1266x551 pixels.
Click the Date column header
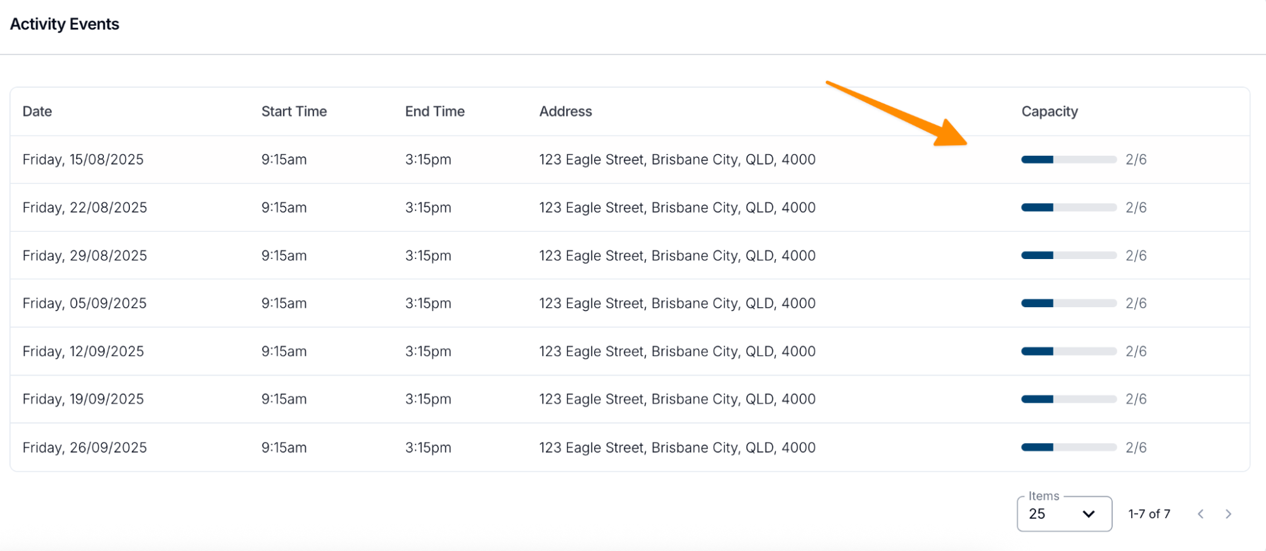(37, 111)
